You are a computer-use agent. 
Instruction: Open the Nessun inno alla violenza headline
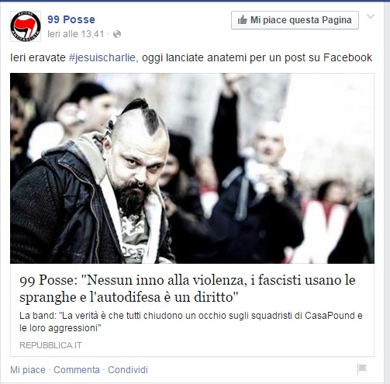pyautogui.click(x=188, y=289)
